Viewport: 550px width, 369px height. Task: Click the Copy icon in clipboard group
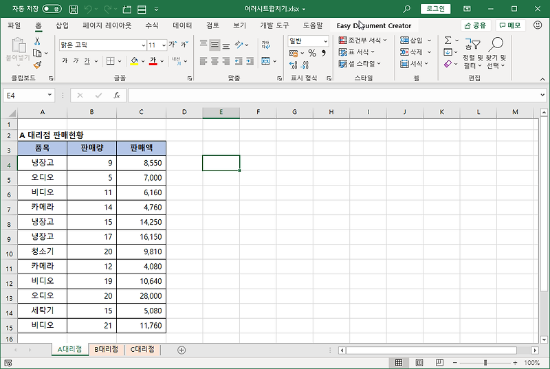tap(37, 53)
